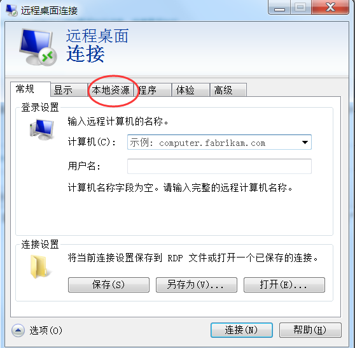The height and width of the screenshot is (348, 355).
Task: Click the large Remote Desktop monitor icon in the header
Action: 38,47
